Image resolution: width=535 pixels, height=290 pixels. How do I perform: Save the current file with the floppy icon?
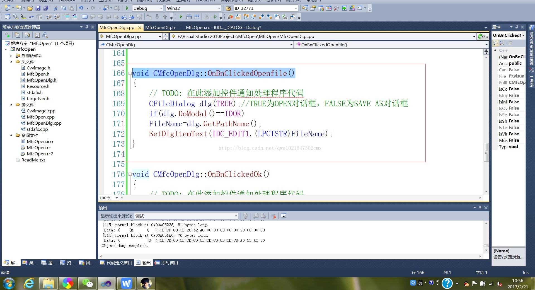pyautogui.click(x=38, y=8)
